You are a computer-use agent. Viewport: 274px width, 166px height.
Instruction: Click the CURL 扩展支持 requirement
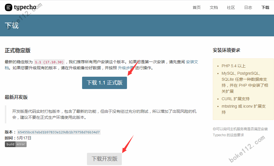pos(236,99)
